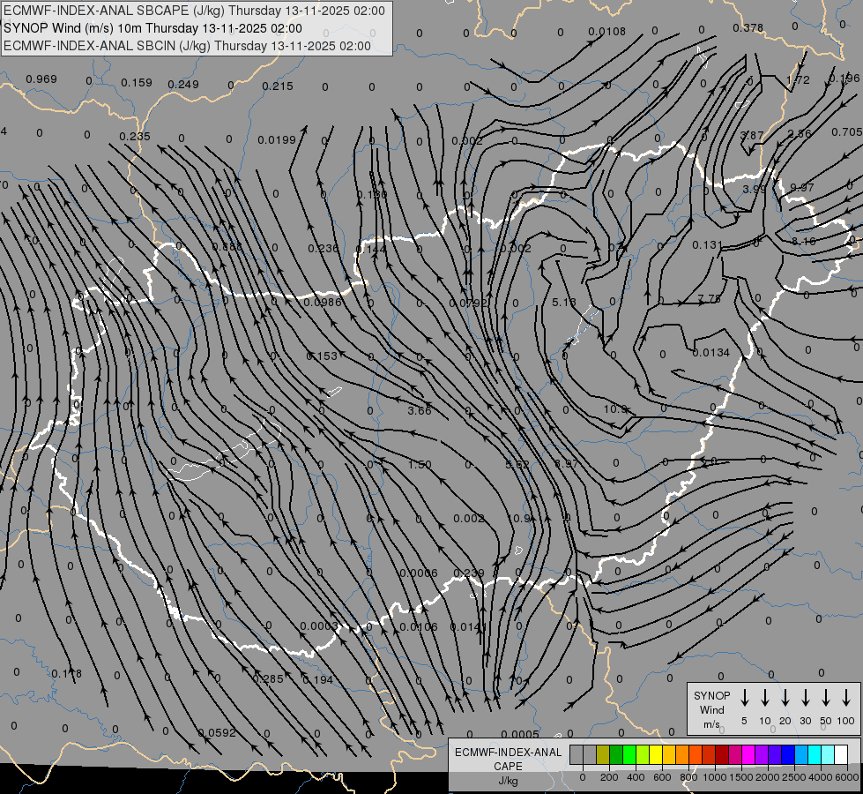Click the 30 m/s wind arrow in legend

(x=805, y=698)
